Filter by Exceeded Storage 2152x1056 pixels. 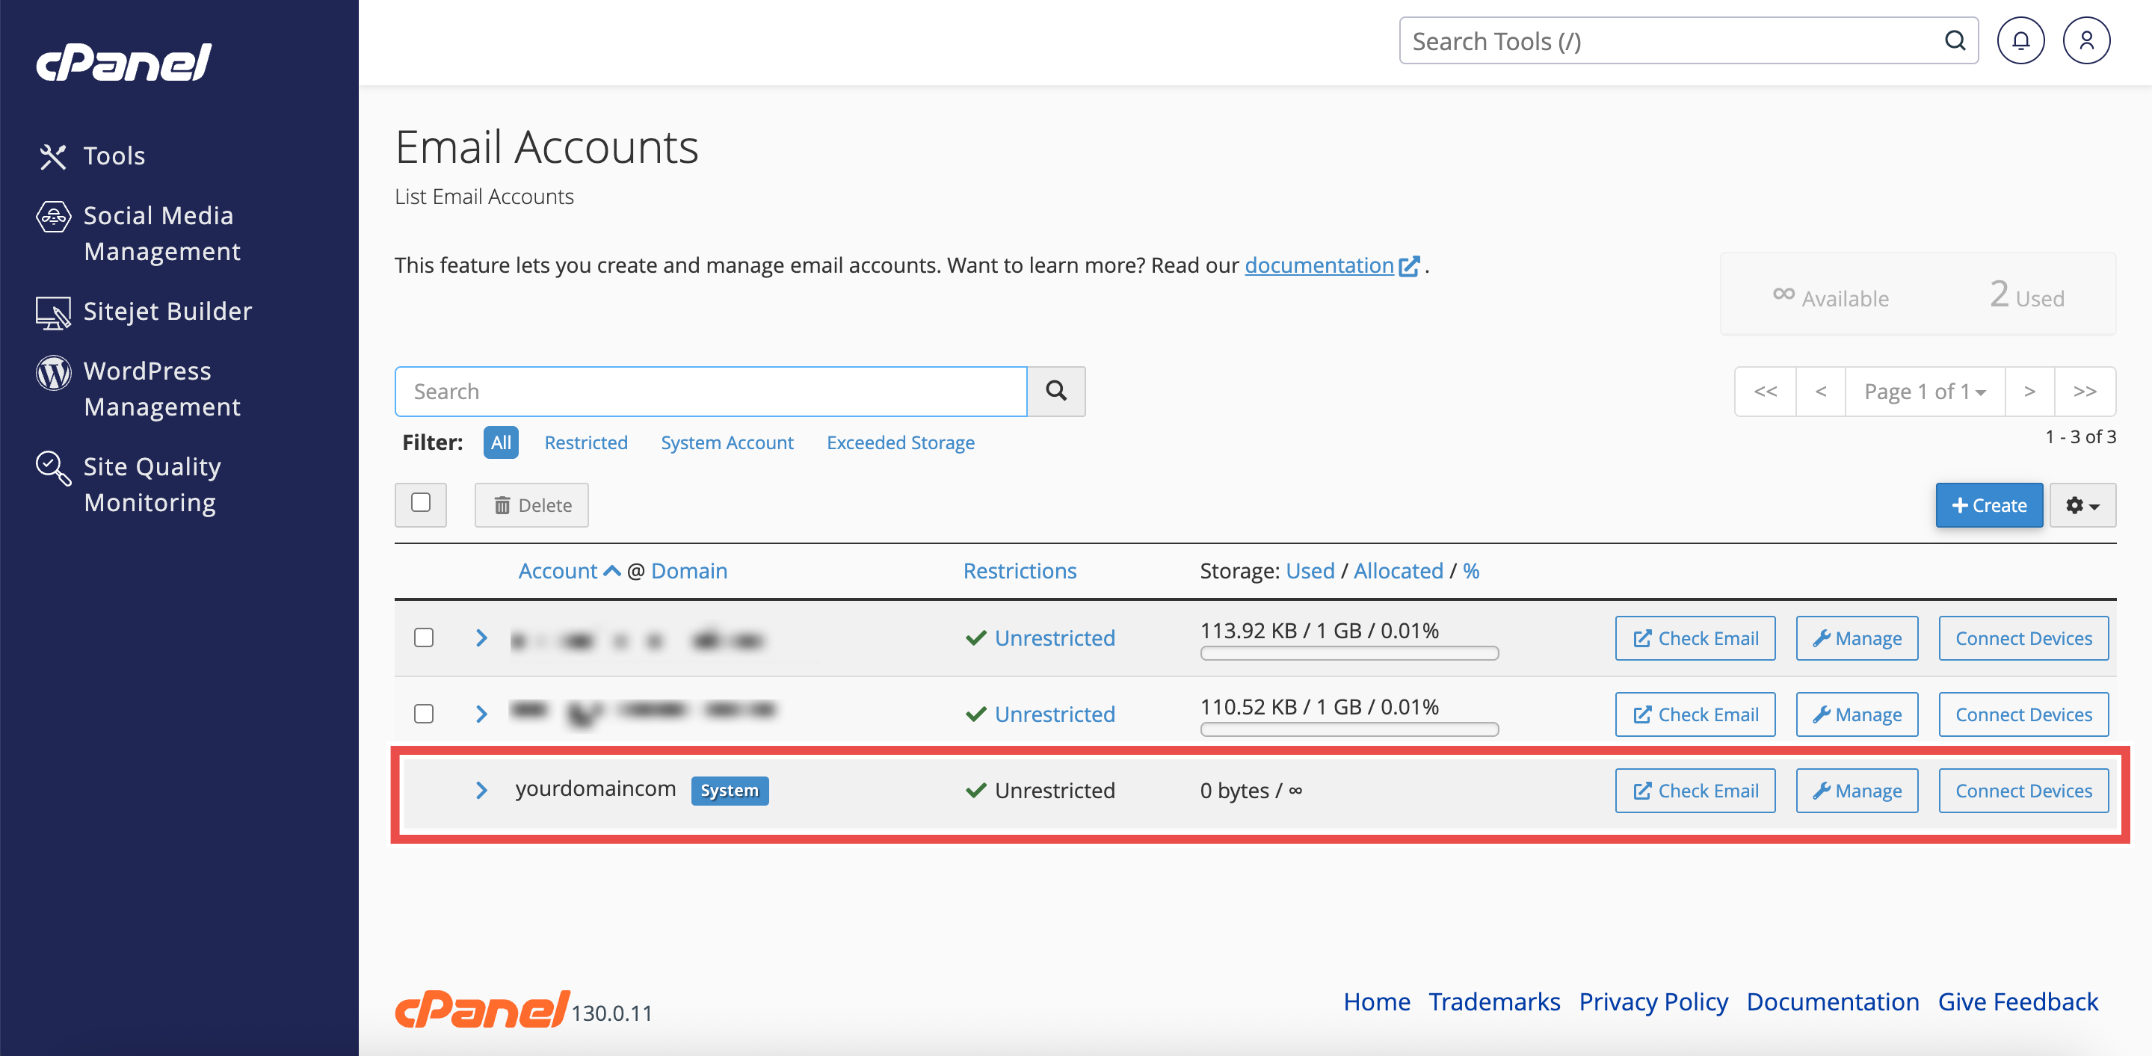(900, 442)
